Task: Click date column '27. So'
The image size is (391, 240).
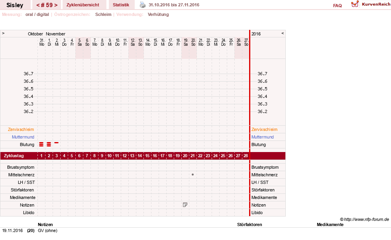Action: coord(246,42)
